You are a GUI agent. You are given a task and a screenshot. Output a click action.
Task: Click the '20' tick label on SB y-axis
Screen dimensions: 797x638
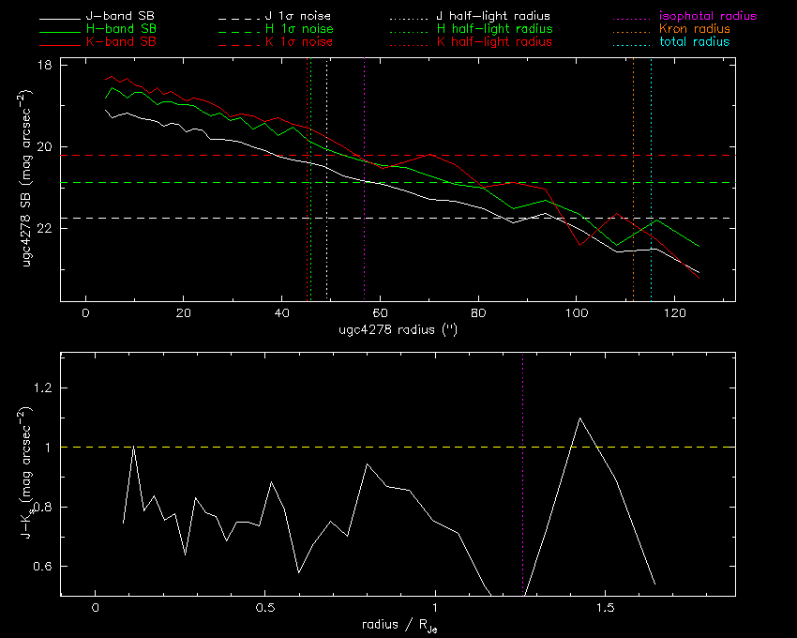pos(45,147)
